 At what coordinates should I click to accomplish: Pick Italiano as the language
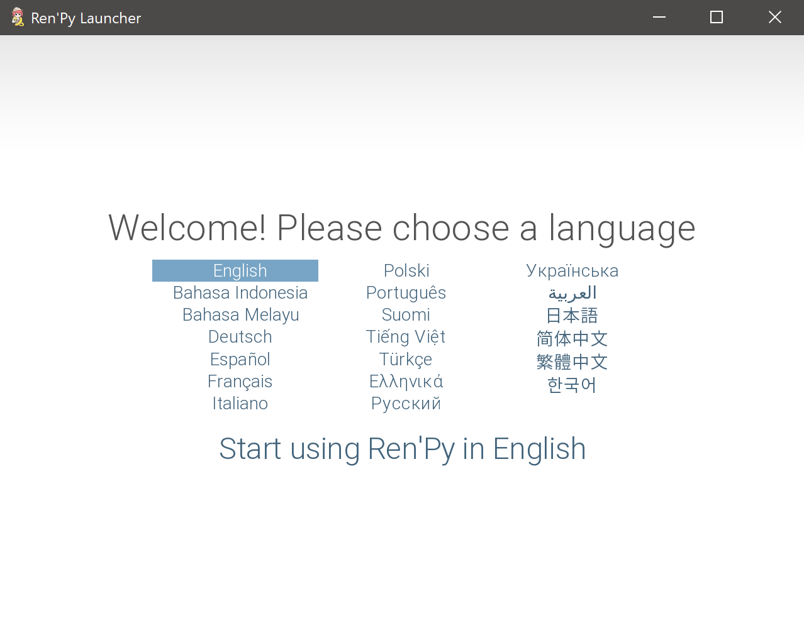[240, 403]
